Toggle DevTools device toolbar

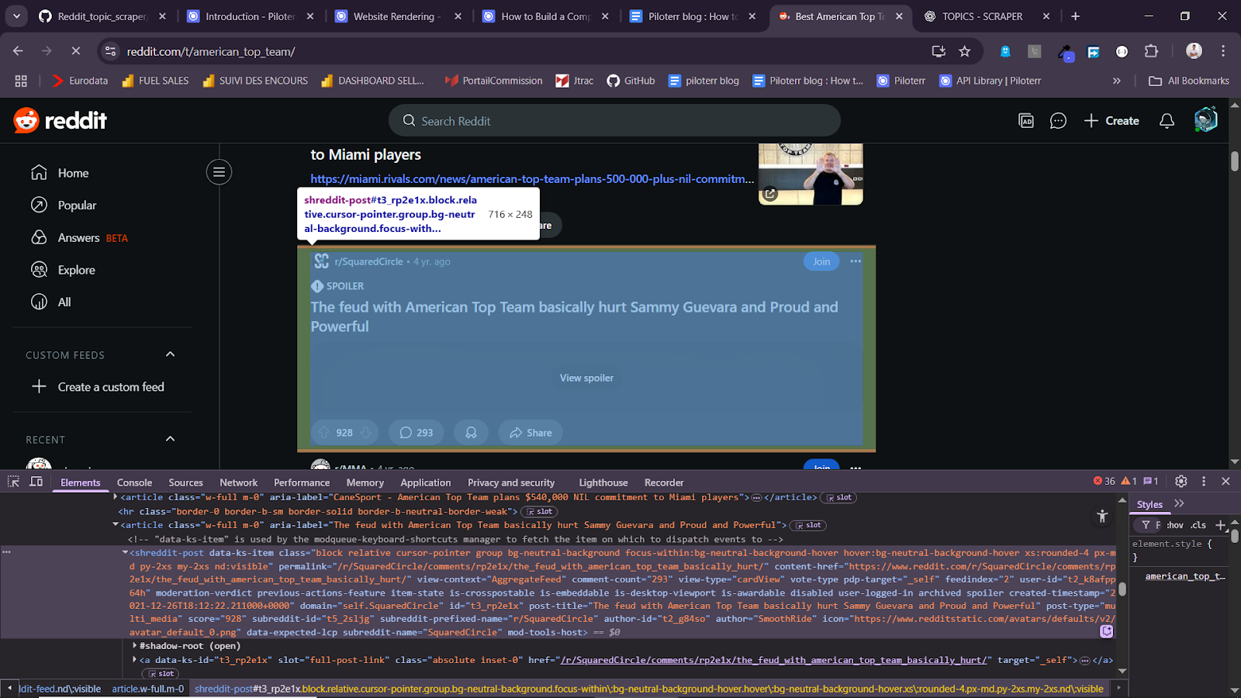click(36, 482)
